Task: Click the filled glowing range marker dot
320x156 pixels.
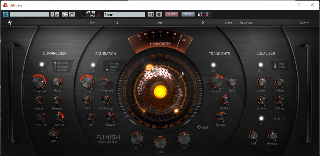Action: pos(176,111)
